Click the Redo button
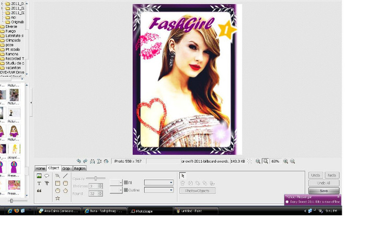This screenshot has width=366, height=229. (331, 175)
